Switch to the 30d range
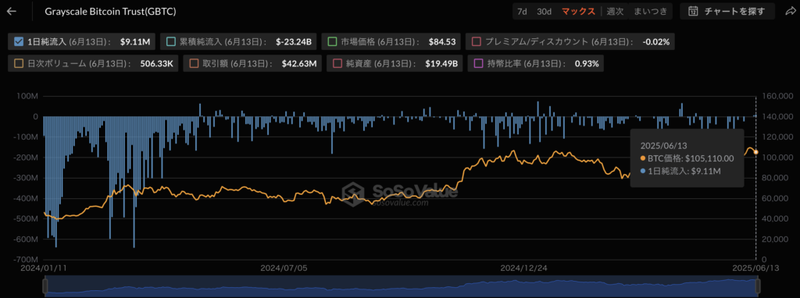 [x=544, y=11]
